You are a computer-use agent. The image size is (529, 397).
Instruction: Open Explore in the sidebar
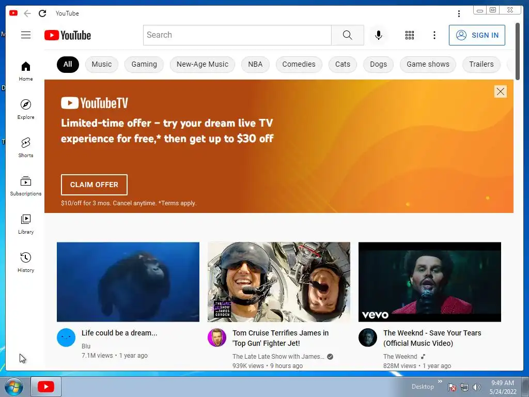tap(26, 110)
